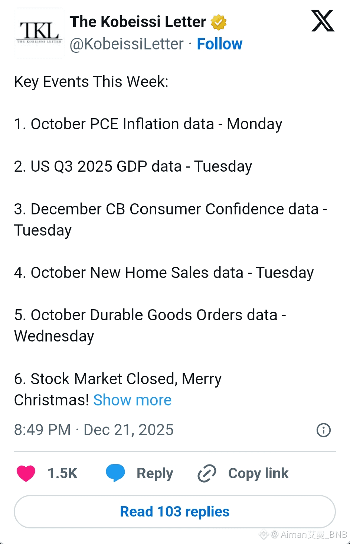350x544 pixels.
Task: Click the 1.5K likes count
Action: click(x=62, y=473)
